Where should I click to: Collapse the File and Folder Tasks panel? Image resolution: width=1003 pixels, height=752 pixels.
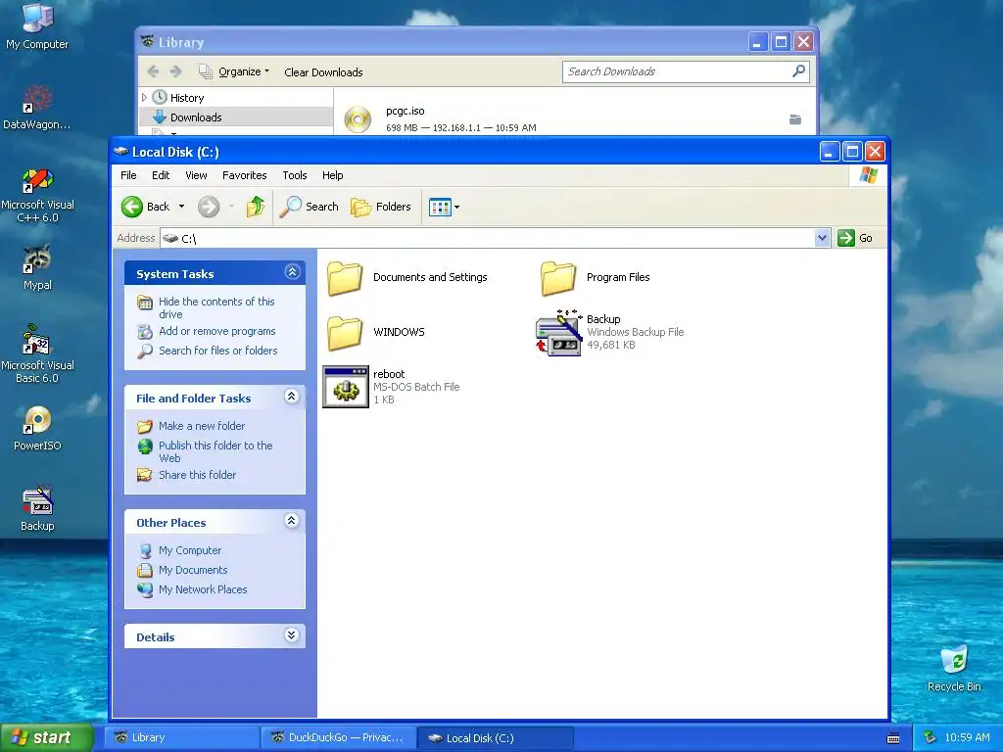coord(292,397)
